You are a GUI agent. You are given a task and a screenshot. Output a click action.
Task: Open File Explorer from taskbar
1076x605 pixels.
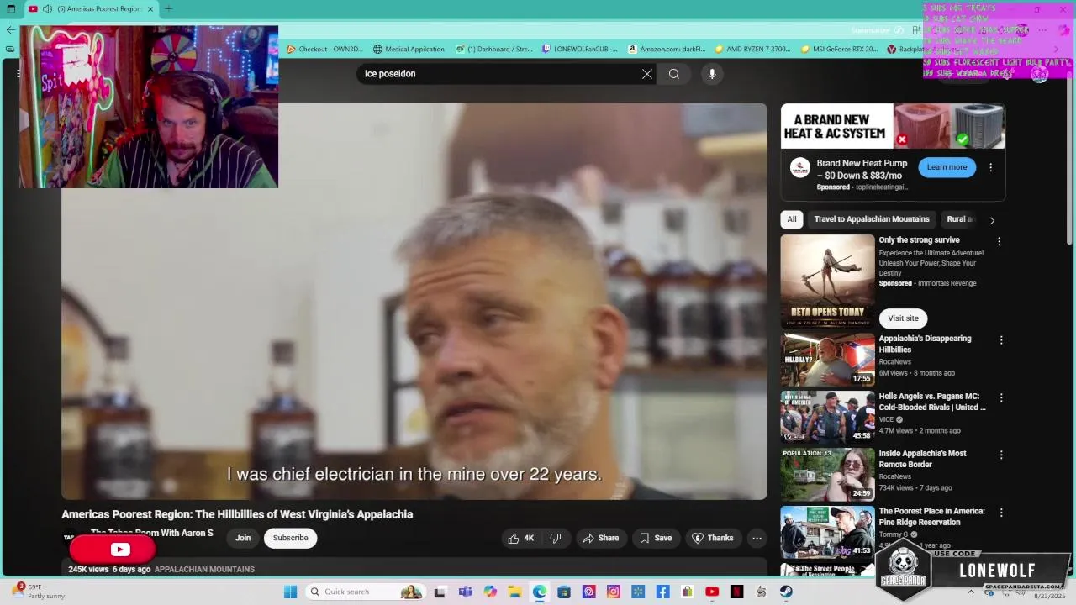pos(514,592)
